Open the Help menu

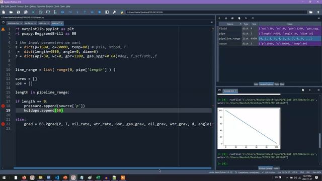[x=68, y=7]
